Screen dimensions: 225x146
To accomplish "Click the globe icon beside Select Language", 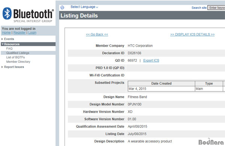I will pyautogui.click(x=62, y=8).
